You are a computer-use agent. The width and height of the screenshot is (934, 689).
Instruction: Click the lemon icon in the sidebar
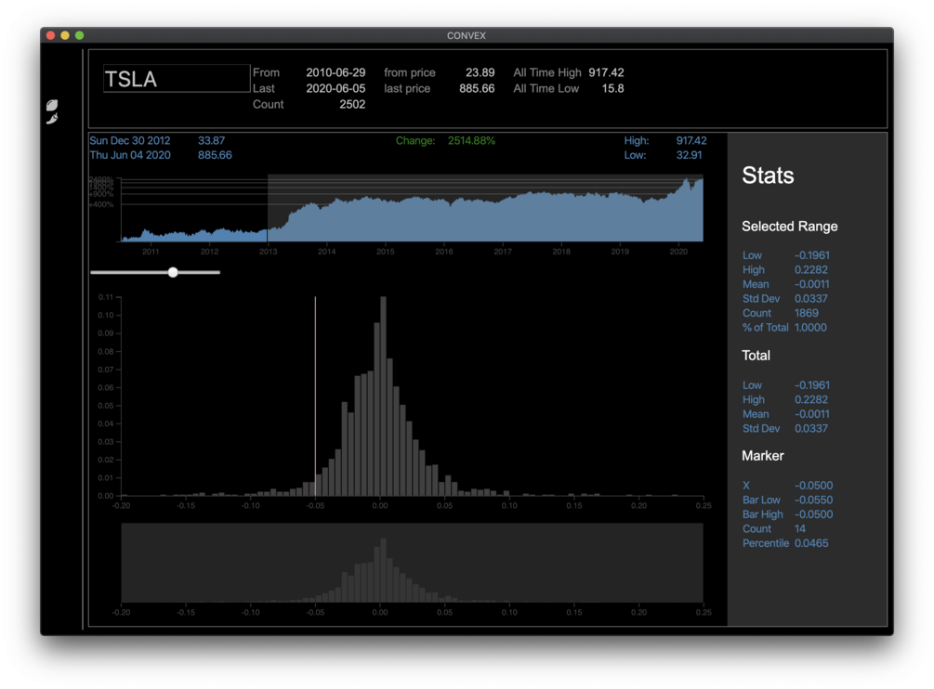[52, 105]
